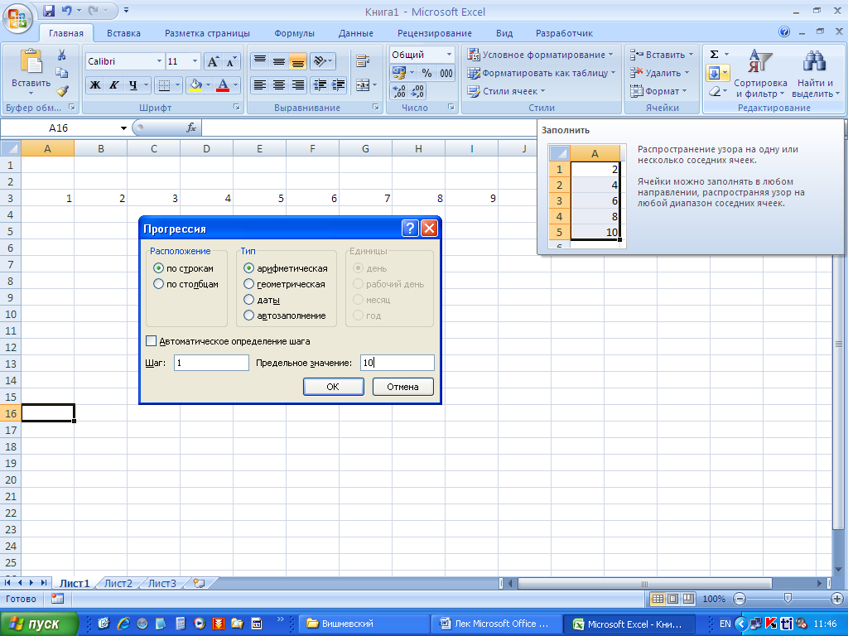The height and width of the screenshot is (636, 848).
Task: Align text to middle of cell
Action: click(x=278, y=61)
